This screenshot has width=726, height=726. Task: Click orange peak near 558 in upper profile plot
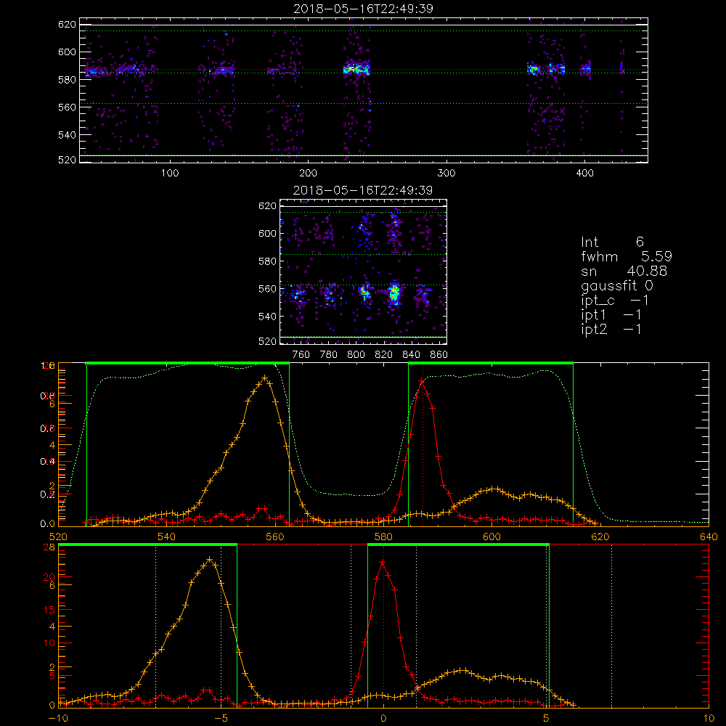click(x=264, y=378)
